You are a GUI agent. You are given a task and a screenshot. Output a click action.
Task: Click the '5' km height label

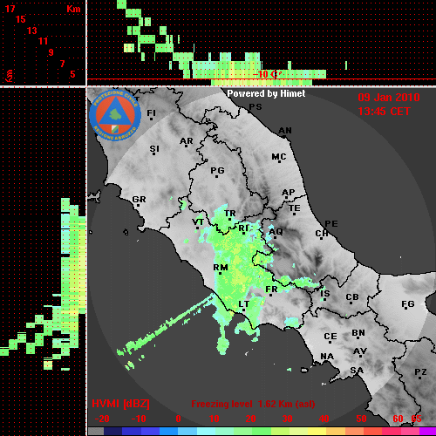(72, 74)
